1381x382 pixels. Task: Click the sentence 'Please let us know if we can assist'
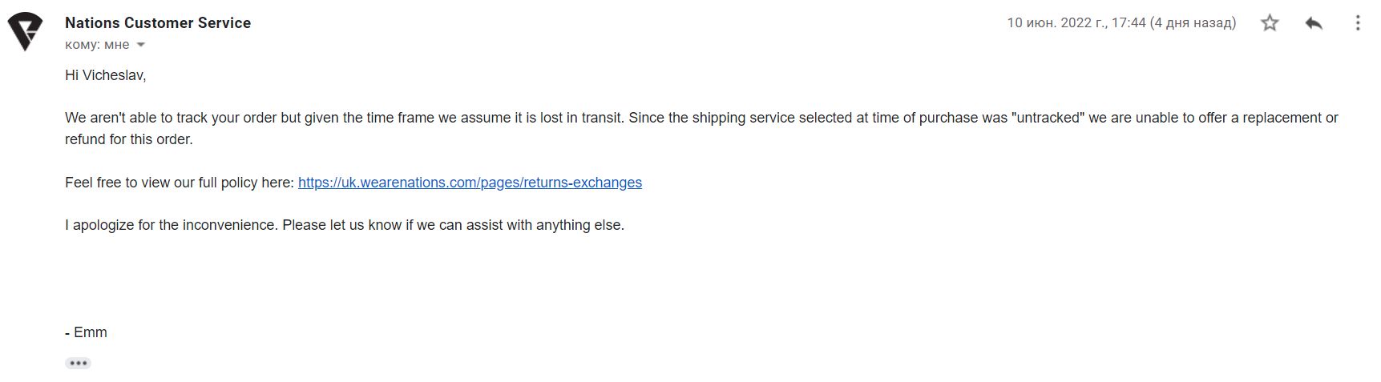(453, 225)
